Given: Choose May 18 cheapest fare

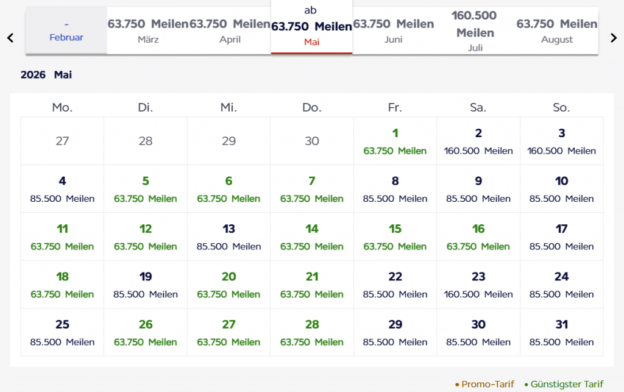Looking at the screenshot, I should [x=62, y=284].
